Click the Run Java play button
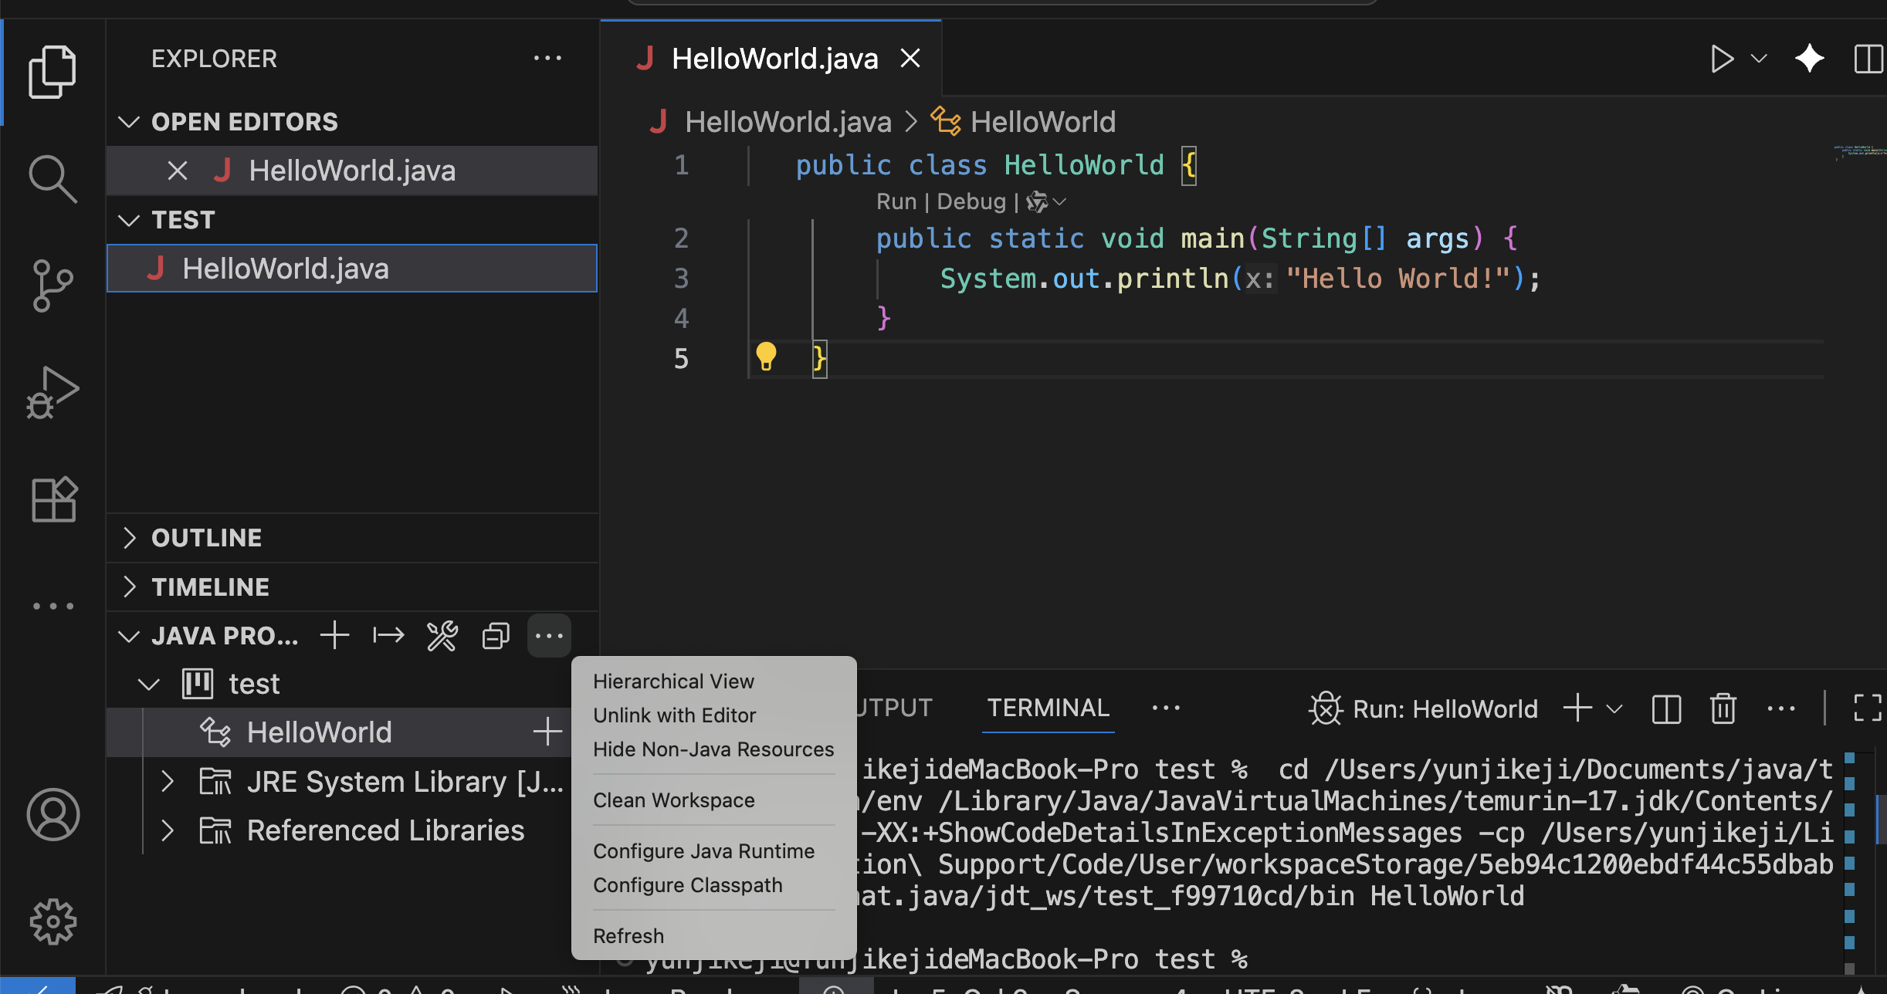 pyautogui.click(x=1721, y=59)
